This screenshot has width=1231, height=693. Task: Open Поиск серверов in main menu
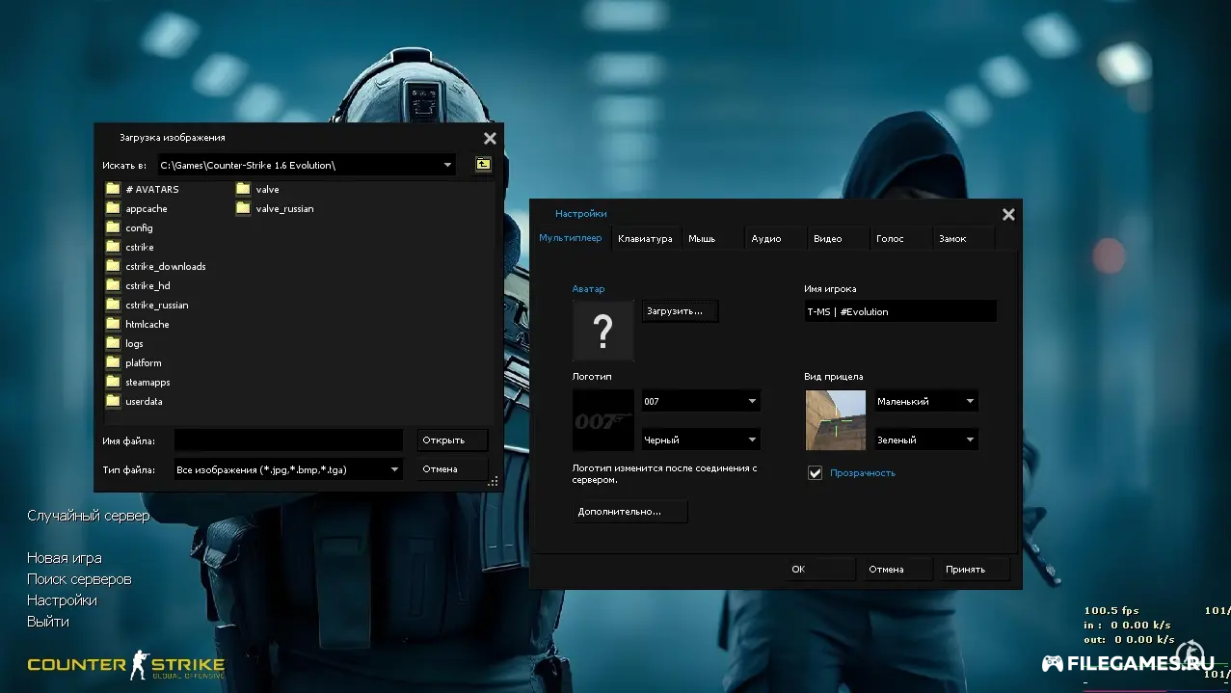79,579
